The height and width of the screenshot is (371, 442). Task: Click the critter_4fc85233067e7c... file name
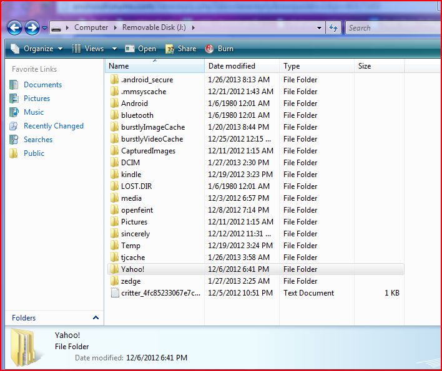click(160, 293)
